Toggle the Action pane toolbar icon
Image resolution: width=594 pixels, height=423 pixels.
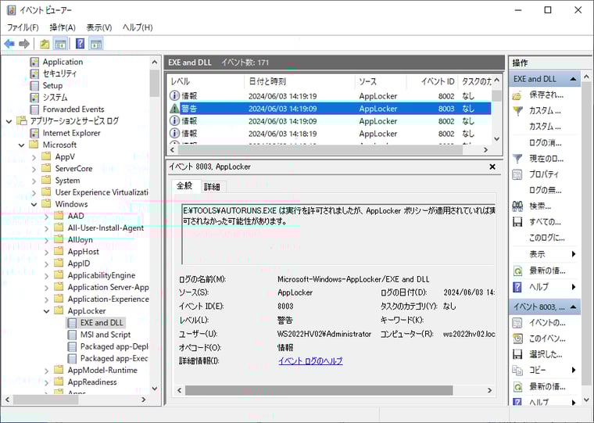[96, 44]
